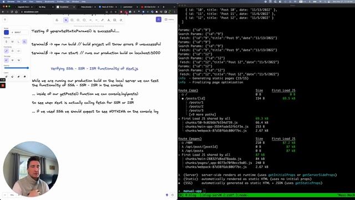Select the Ellipse tool in Excalidraw
Screen dimensions: 355x200
84,20
